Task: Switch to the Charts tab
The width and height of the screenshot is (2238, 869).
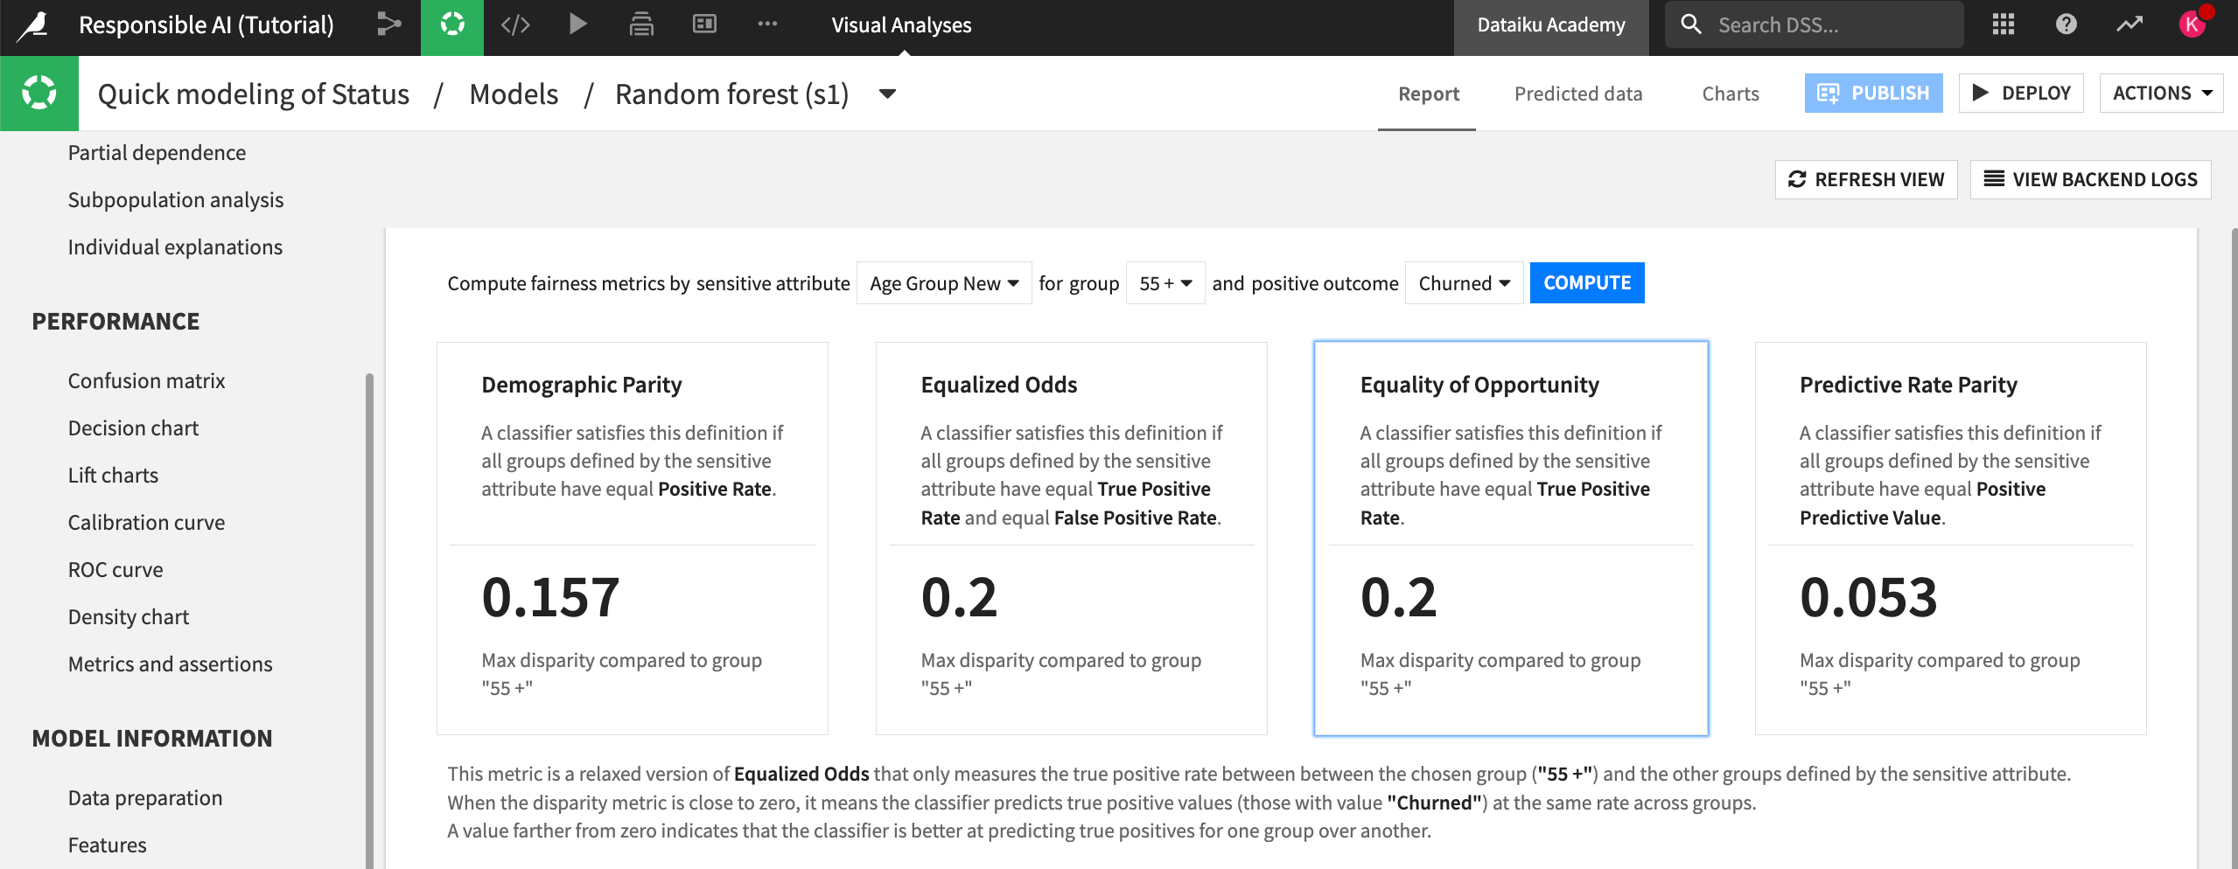Action: (1730, 93)
